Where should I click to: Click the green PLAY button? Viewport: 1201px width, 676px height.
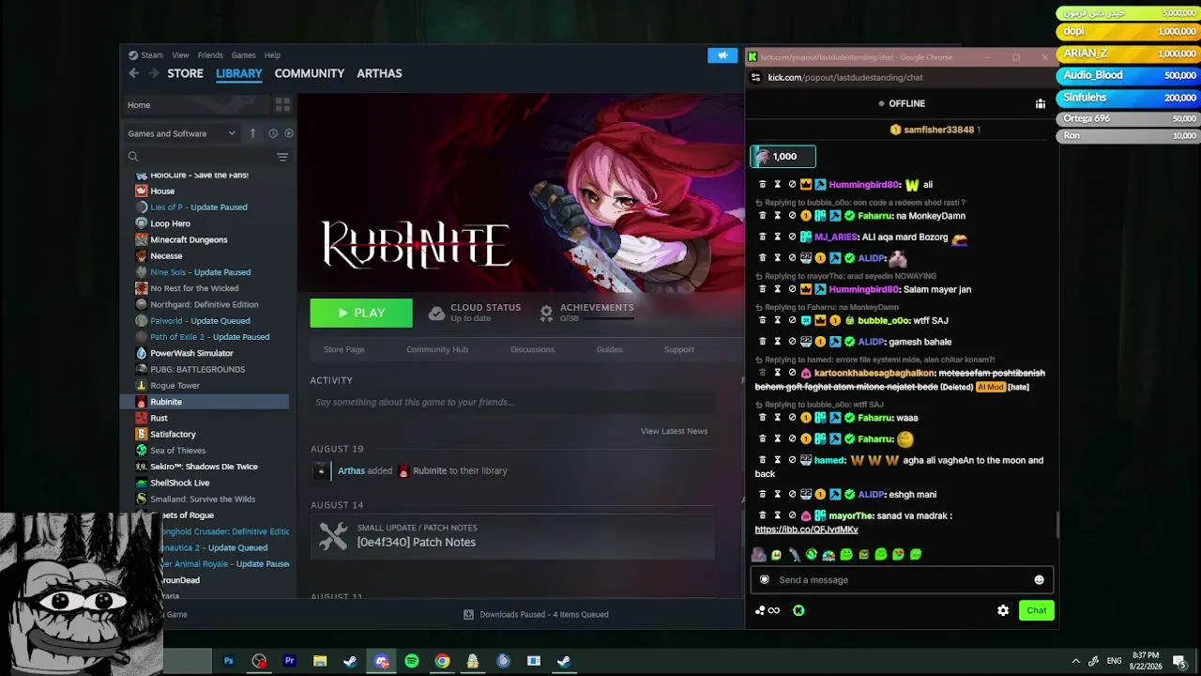click(361, 313)
